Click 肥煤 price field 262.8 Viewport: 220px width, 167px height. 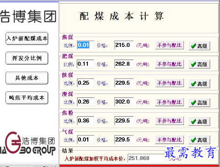[124, 64]
